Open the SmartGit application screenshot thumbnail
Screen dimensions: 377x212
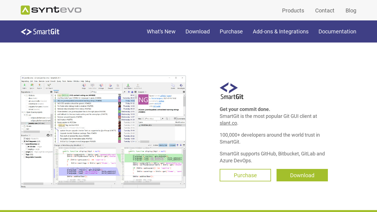pyautogui.click(x=103, y=132)
